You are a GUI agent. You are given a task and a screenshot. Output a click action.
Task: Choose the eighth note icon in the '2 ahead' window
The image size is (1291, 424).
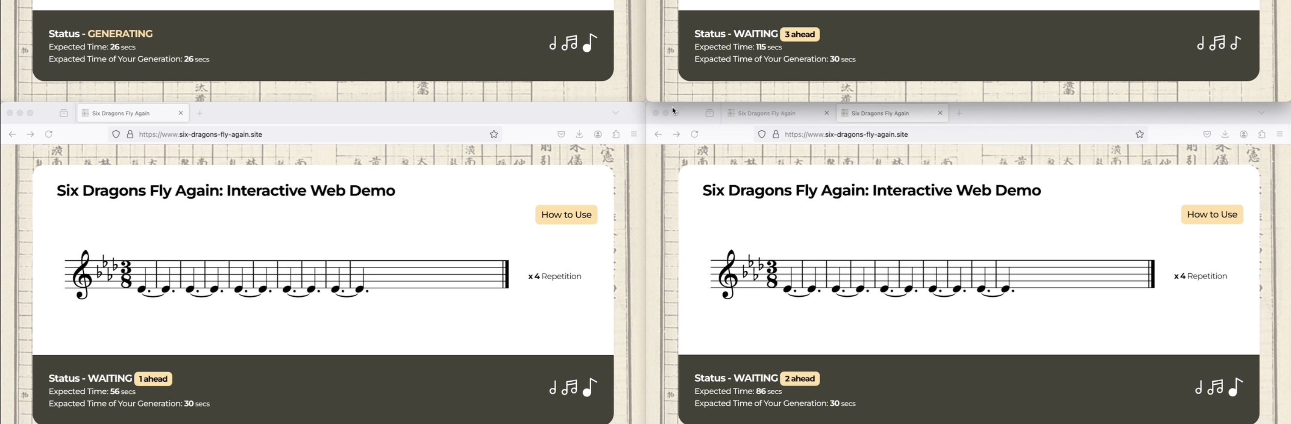(x=1236, y=386)
